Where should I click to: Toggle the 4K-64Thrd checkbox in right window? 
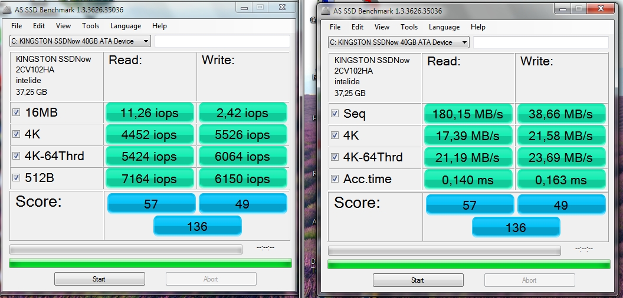pyautogui.click(x=335, y=157)
